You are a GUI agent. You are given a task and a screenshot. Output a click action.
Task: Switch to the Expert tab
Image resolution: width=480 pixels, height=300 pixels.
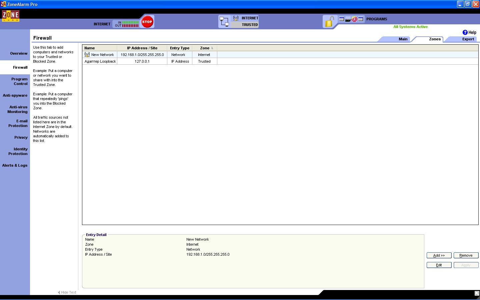pos(468,39)
